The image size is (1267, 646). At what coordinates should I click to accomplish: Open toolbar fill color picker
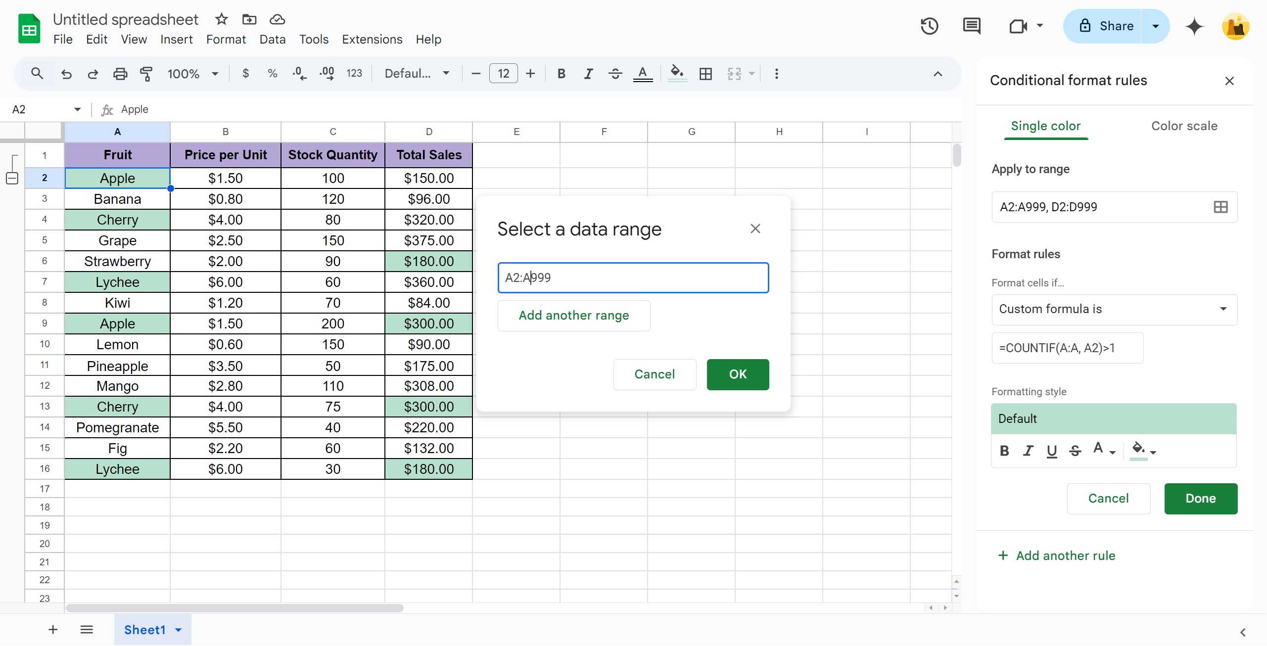tap(677, 74)
